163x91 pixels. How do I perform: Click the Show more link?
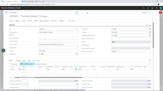(x=148, y=25)
